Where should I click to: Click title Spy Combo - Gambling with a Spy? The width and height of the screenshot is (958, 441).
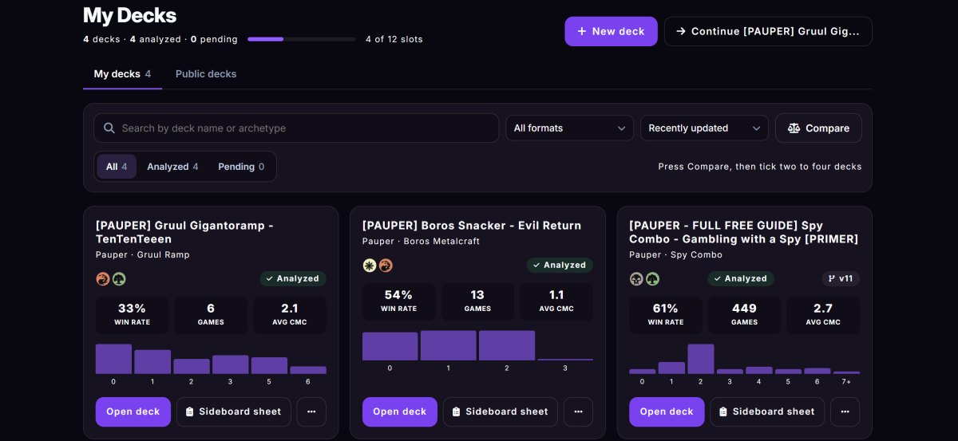click(x=743, y=232)
